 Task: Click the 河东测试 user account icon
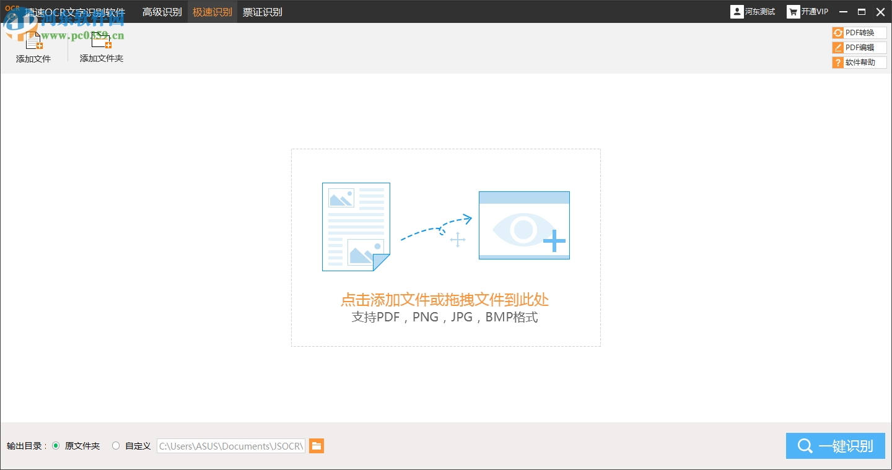[737, 11]
